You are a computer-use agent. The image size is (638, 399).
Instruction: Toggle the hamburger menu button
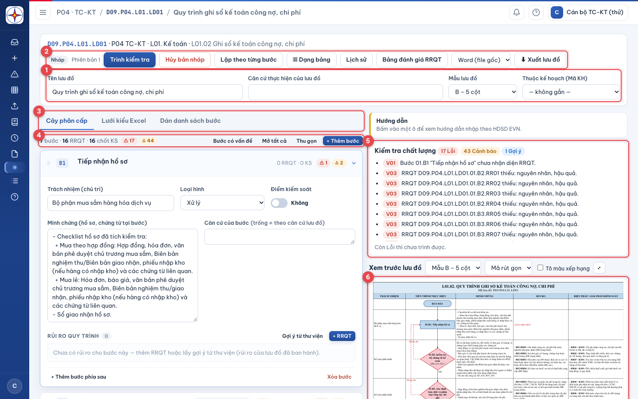pos(43,12)
